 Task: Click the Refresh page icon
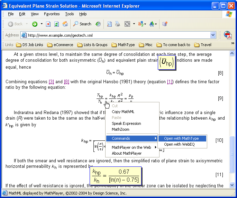click(56, 24)
